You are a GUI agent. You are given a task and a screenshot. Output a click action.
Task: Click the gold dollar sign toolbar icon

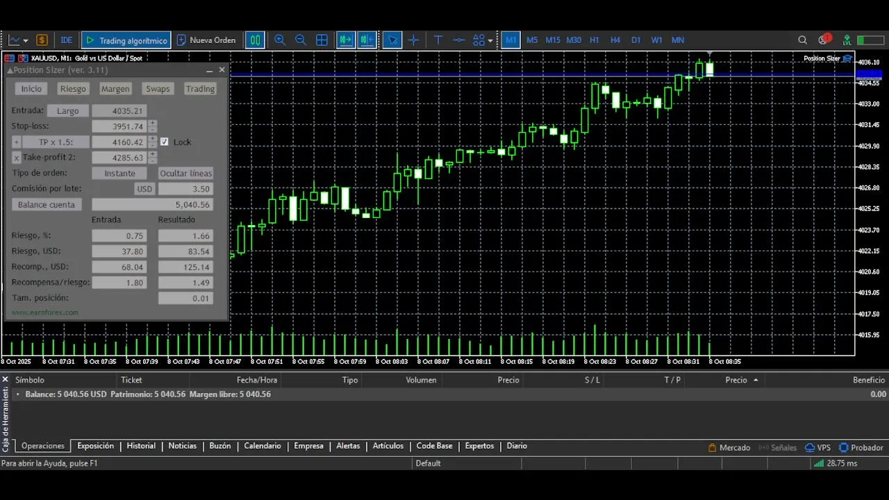click(x=42, y=40)
